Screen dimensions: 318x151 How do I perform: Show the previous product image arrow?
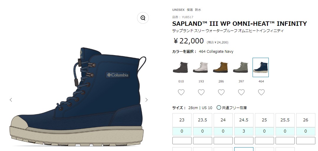click(11, 100)
